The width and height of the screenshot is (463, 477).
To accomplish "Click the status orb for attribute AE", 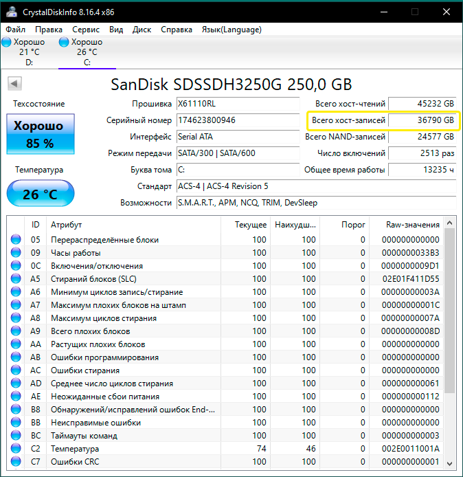I will point(16,397).
